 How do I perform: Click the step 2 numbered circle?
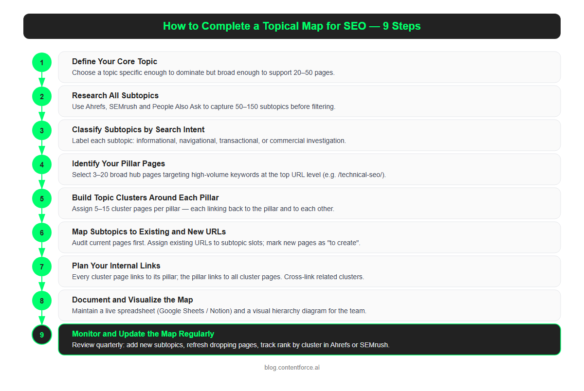[41, 96]
